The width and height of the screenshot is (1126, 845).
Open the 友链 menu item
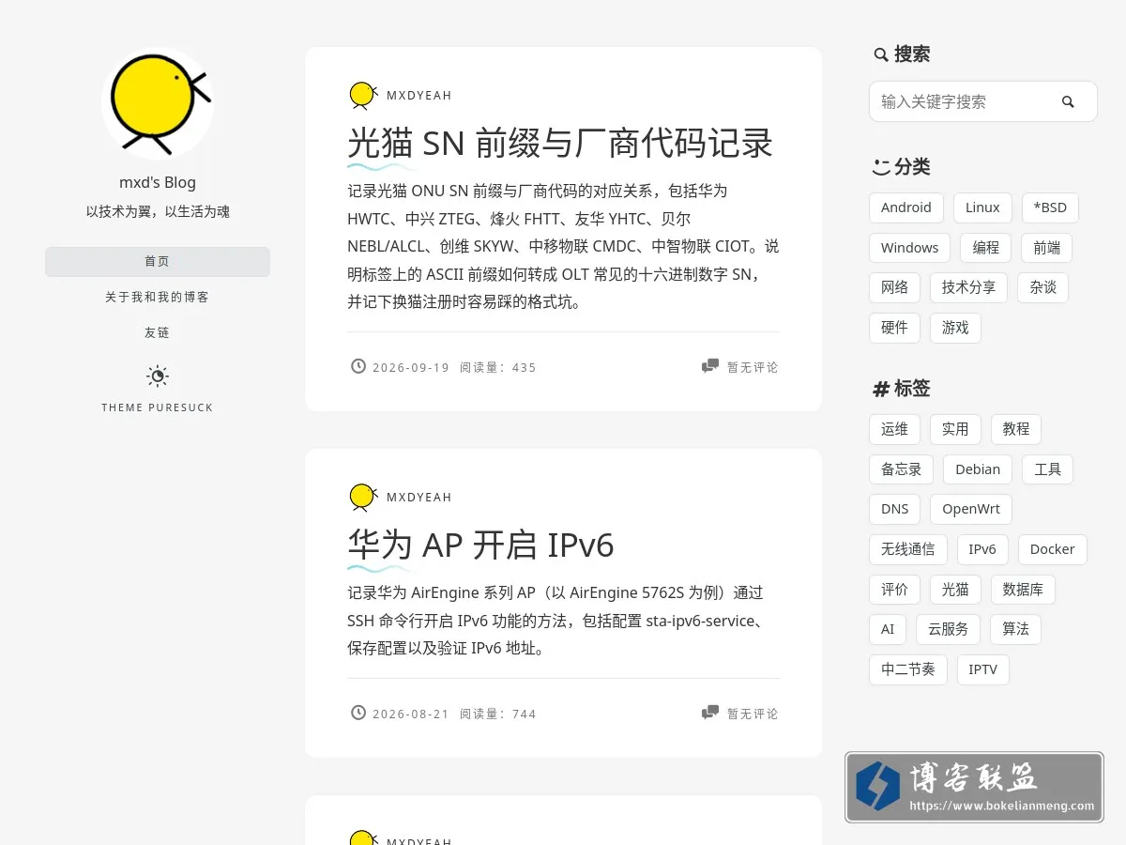coord(158,332)
